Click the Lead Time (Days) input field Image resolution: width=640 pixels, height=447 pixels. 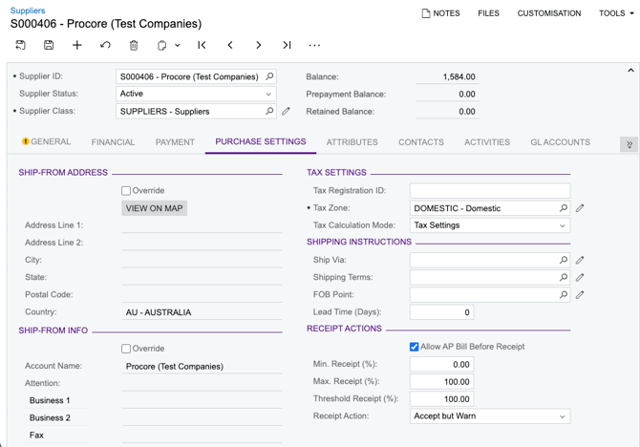click(441, 312)
